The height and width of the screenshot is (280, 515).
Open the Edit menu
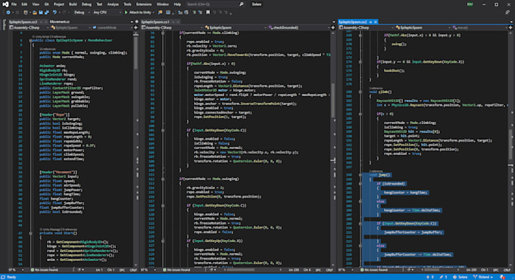(x=24, y=5)
